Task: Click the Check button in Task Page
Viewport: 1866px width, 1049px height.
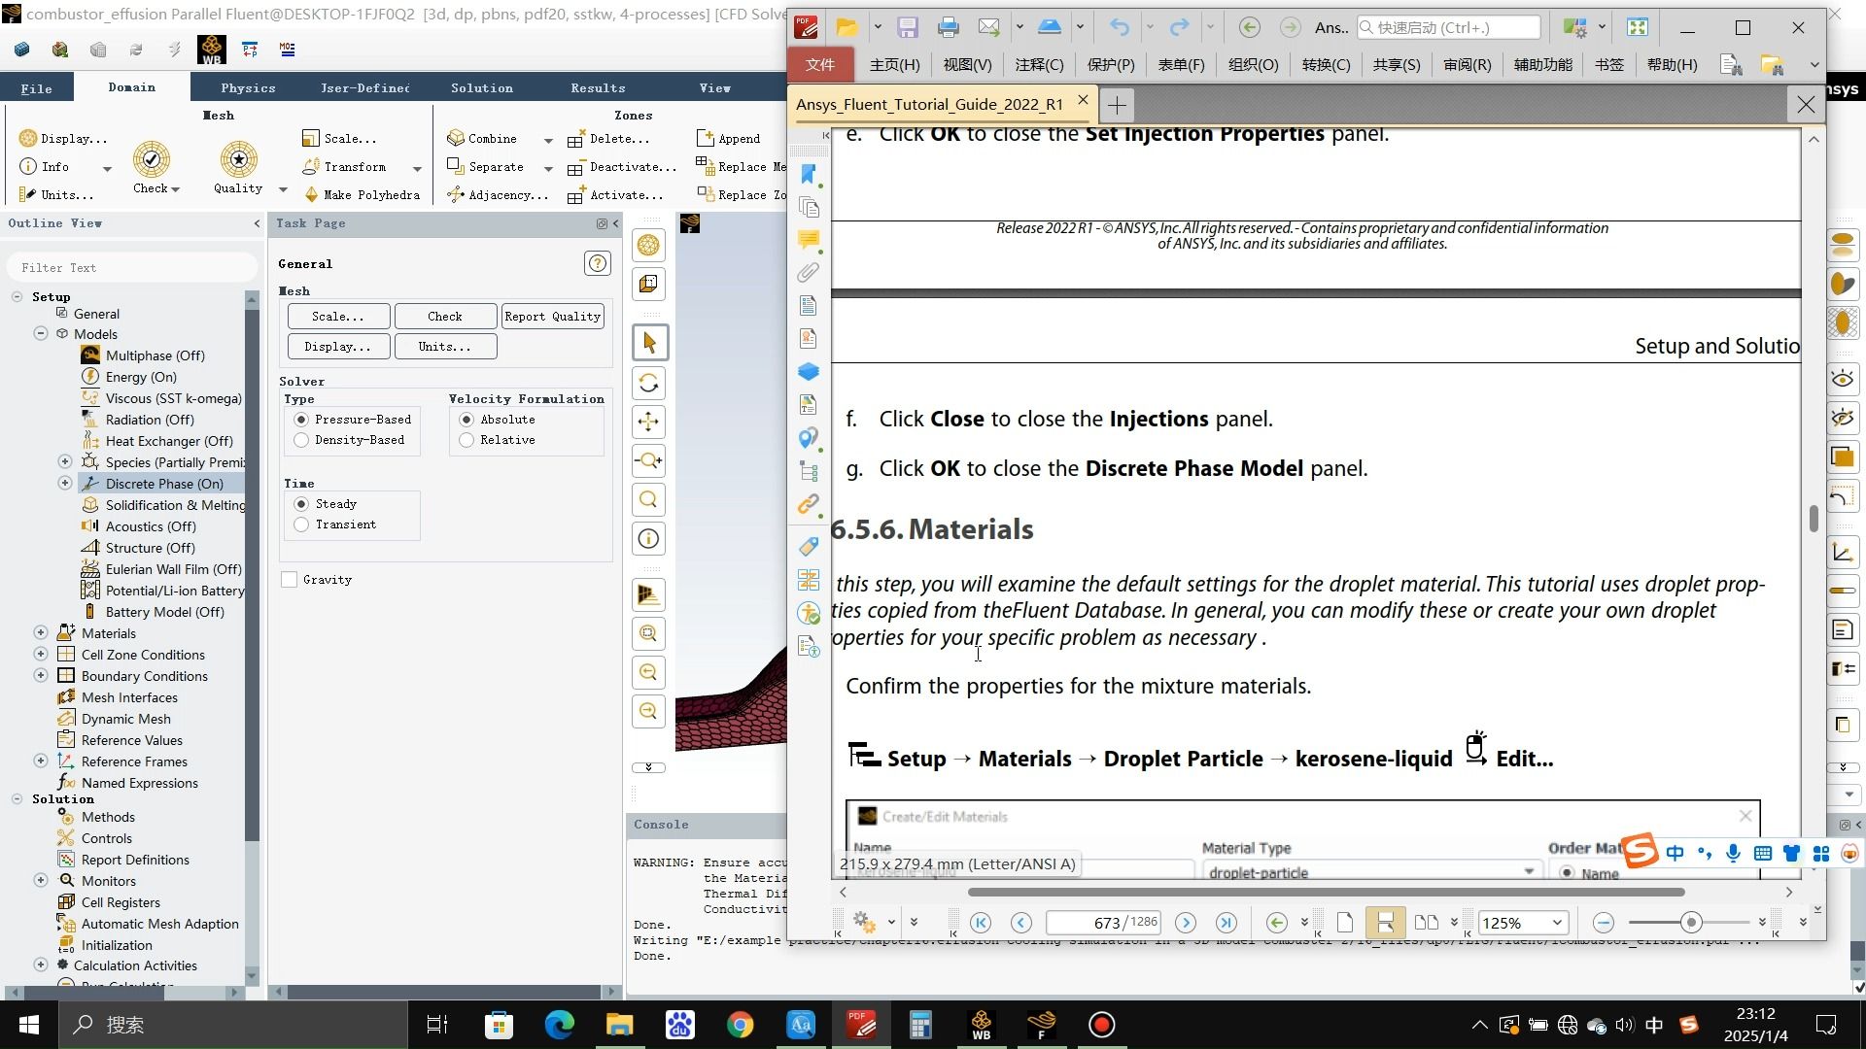Action: 445,317
